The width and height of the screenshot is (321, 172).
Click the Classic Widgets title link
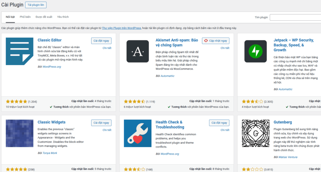click(x=52, y=122)
